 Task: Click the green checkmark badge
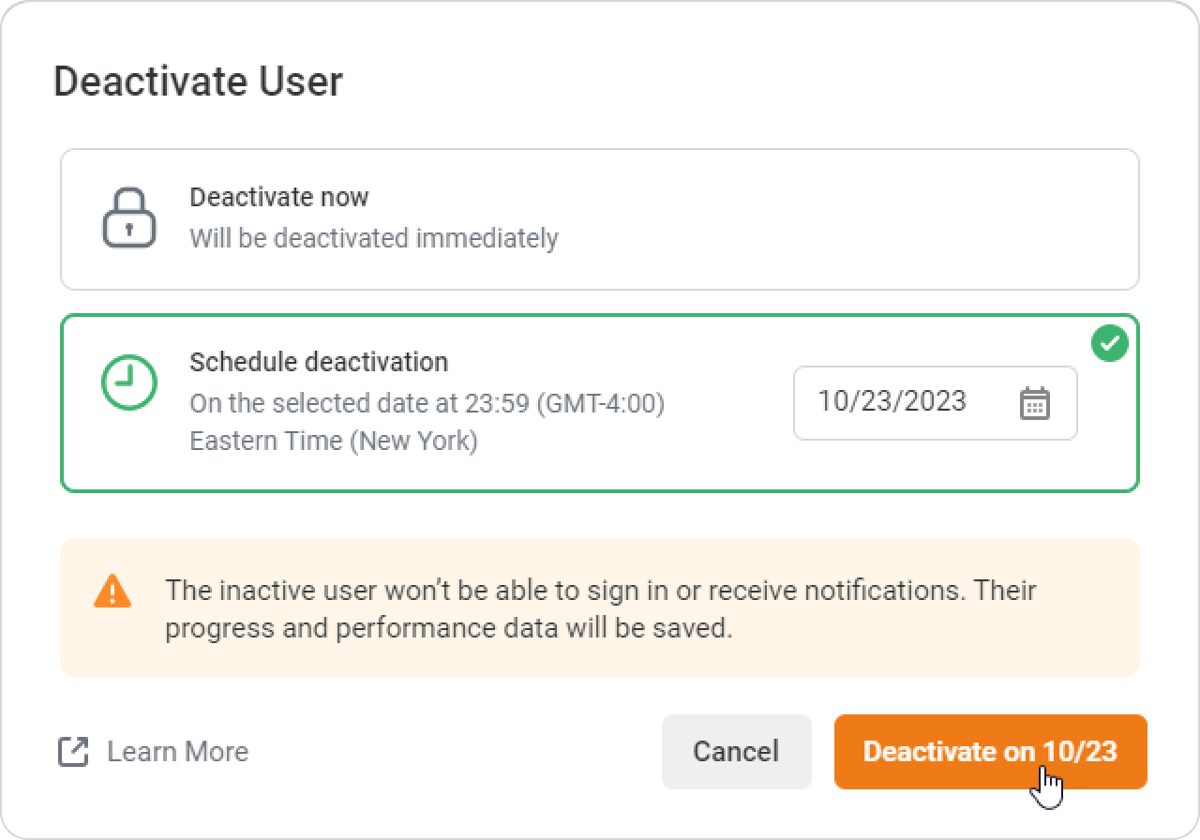1110,344
